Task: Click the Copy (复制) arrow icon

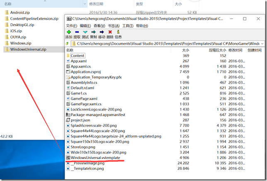Action: pyautogui.click(x=93, y=32)
